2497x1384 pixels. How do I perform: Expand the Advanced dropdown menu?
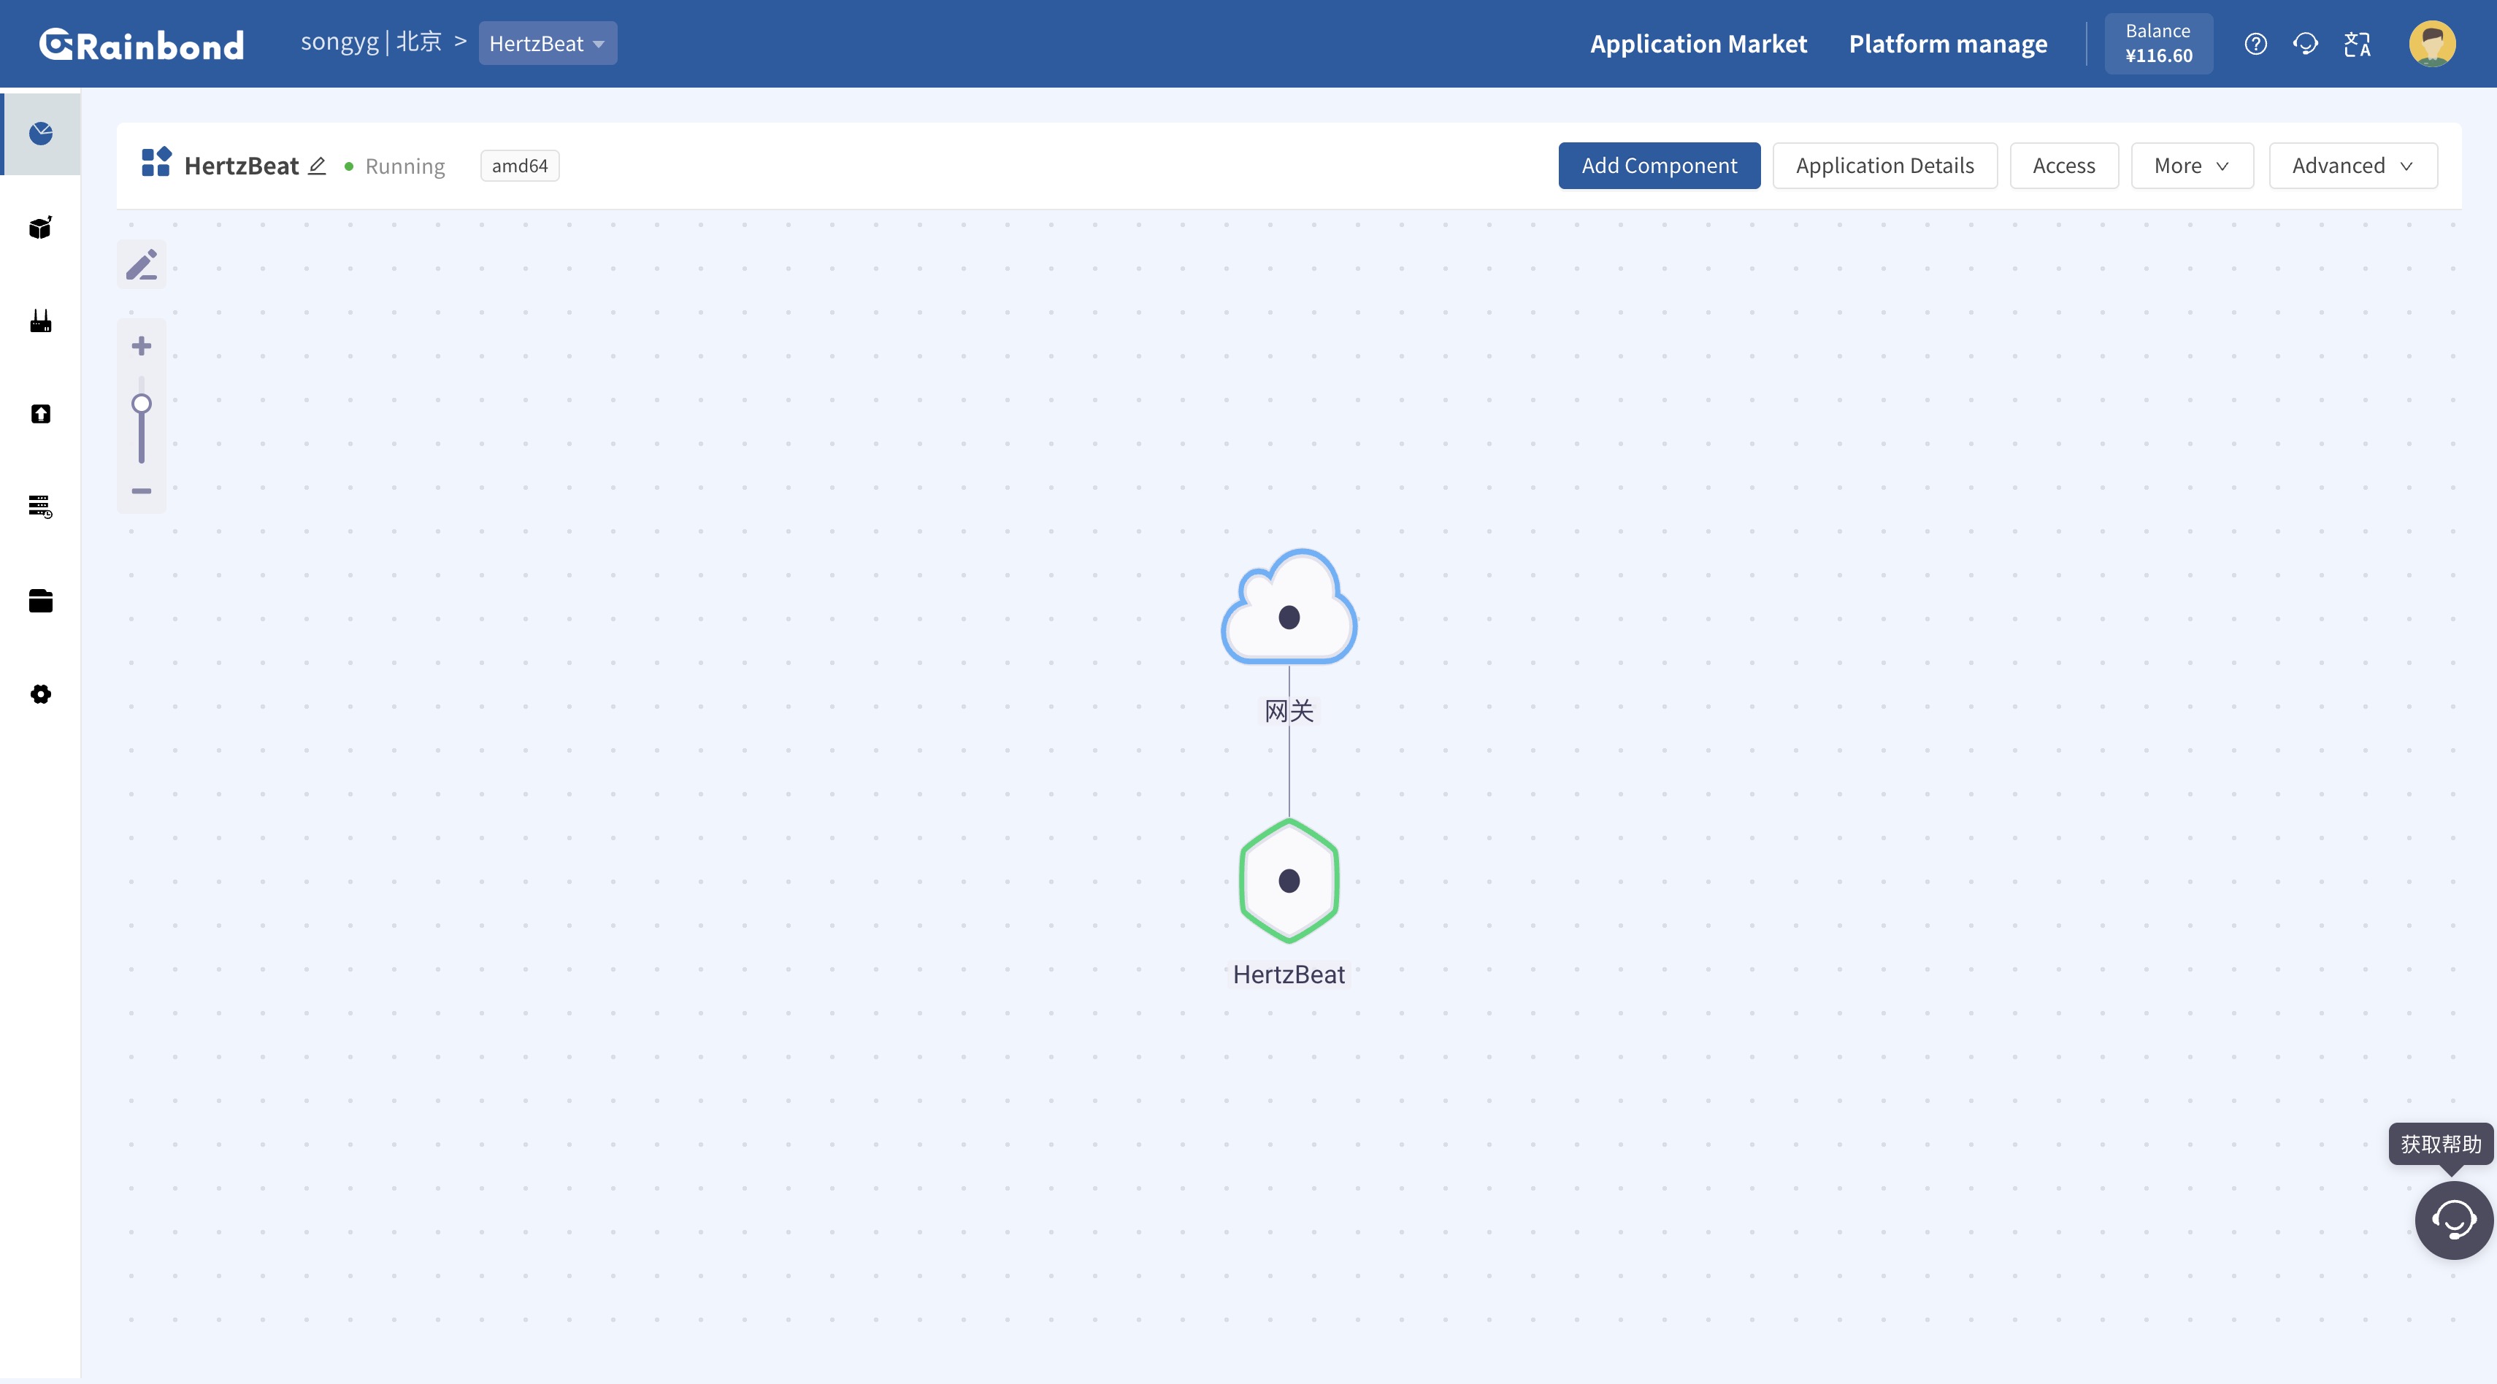pyautogui.click(x=2352, y=166)
